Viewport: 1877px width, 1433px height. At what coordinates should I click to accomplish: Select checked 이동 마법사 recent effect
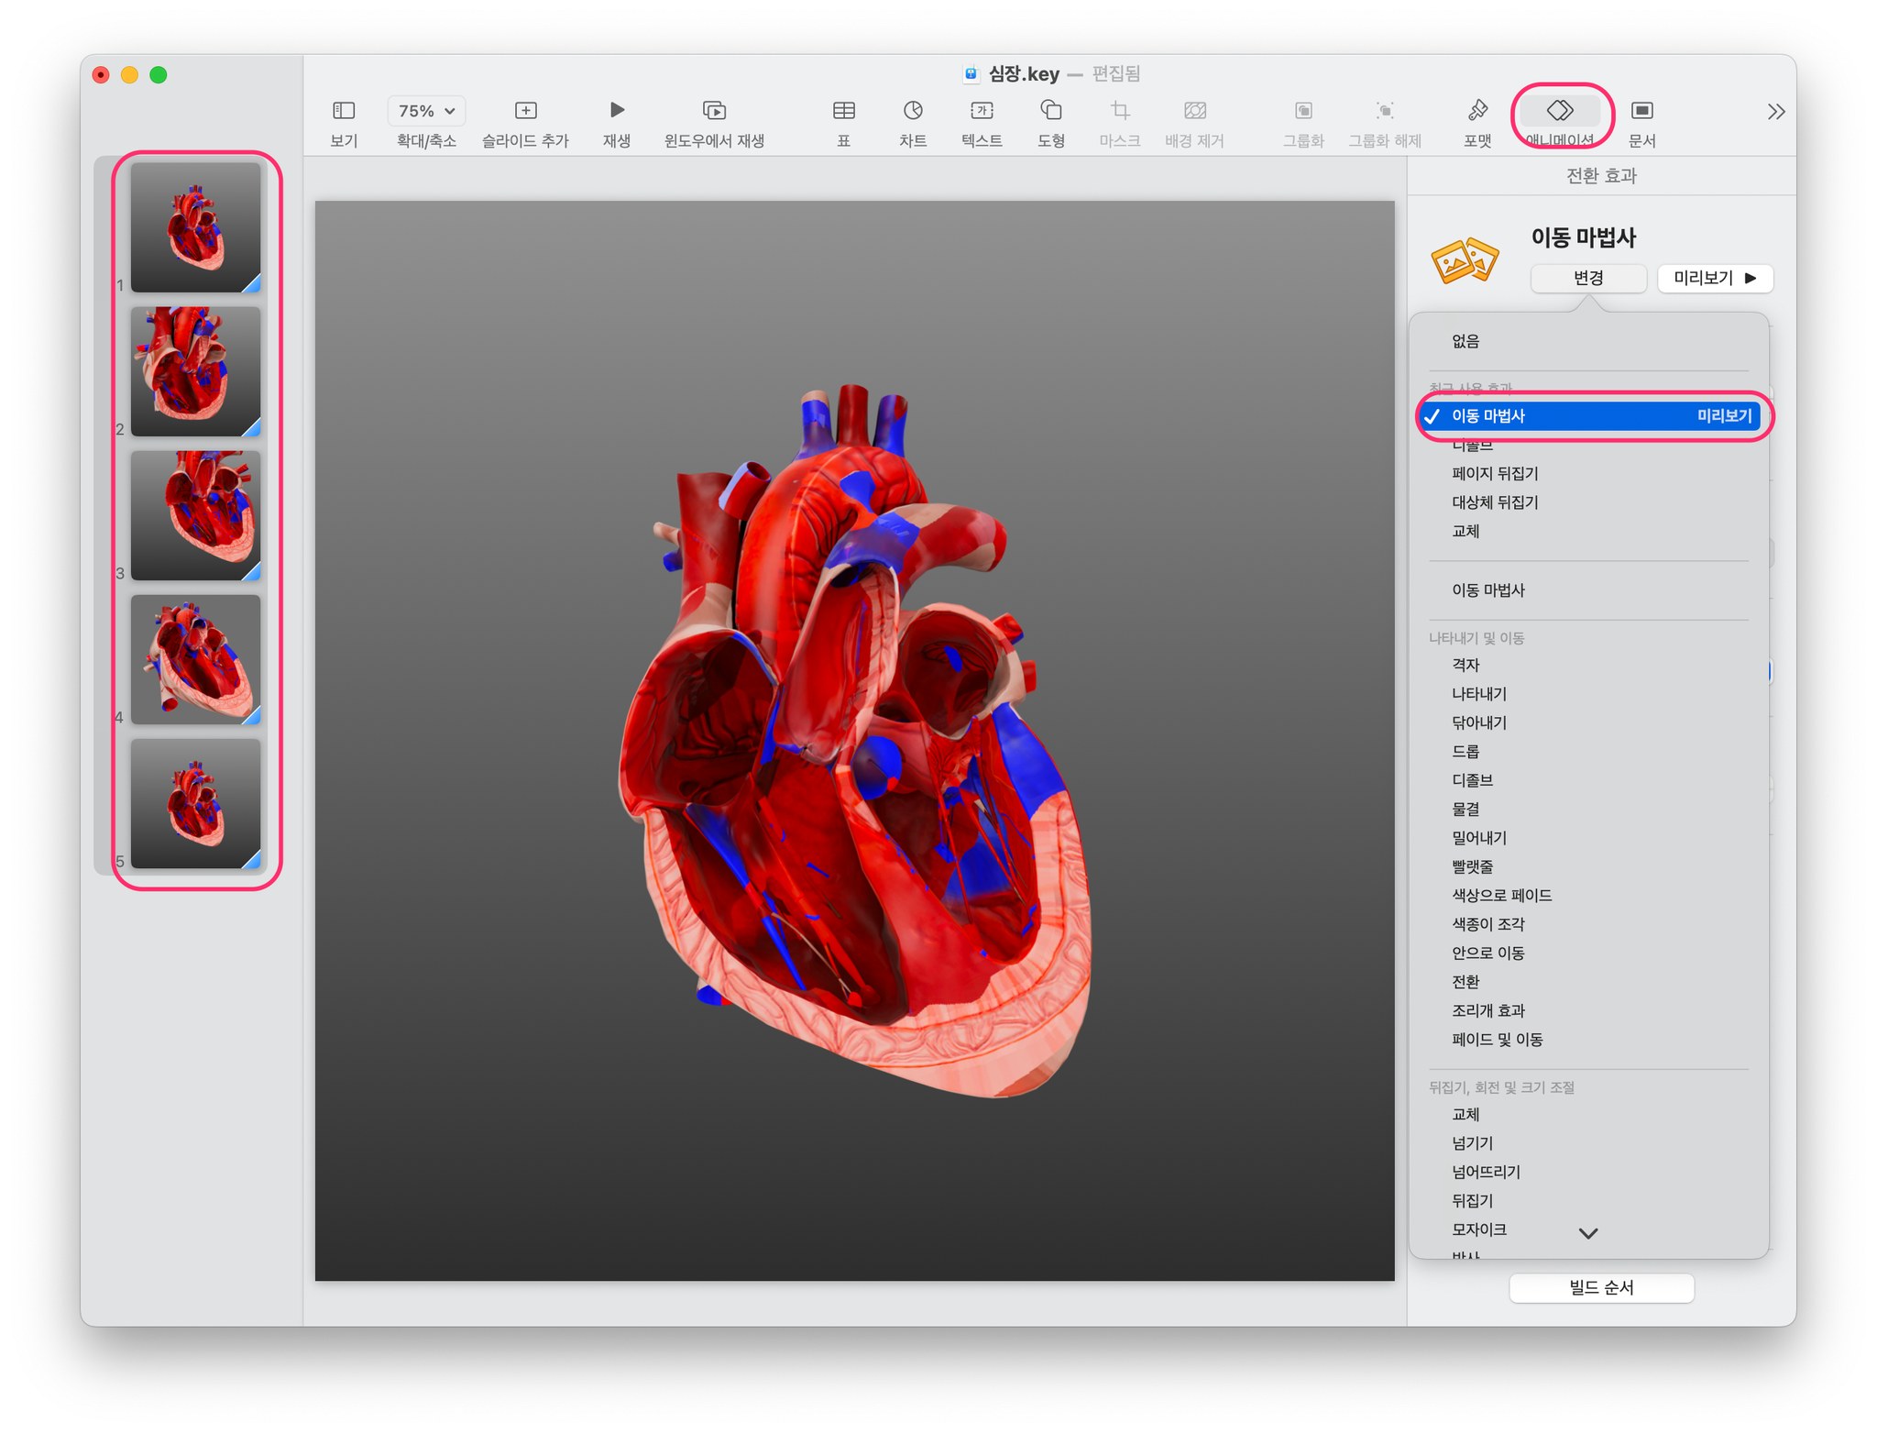(x=1587, y=416)
